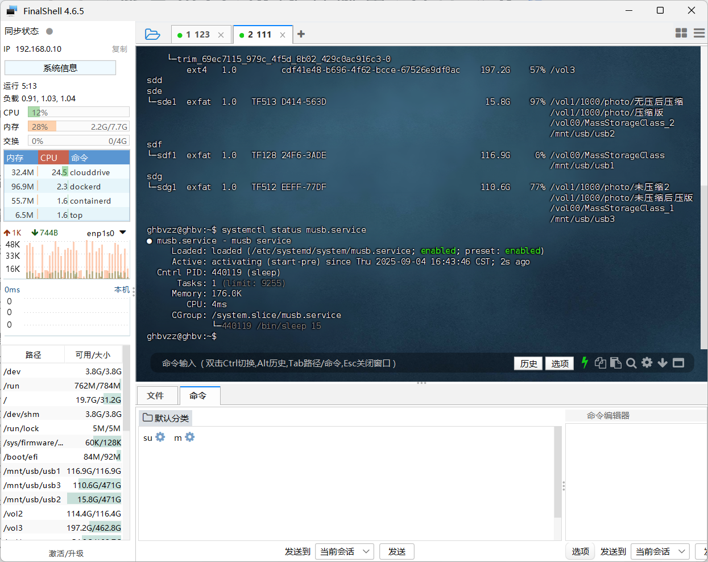Edit the 'su' command via its gear icon

pos(160,437)
